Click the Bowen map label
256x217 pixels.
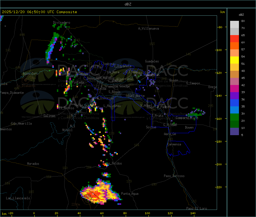pos(189,127)
